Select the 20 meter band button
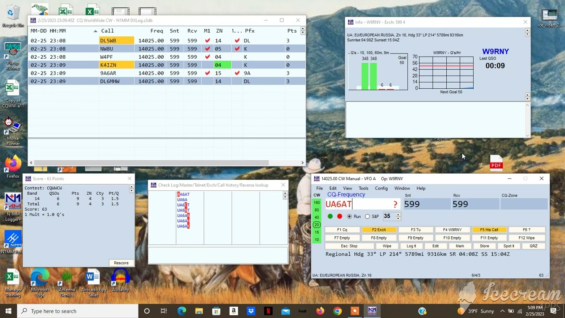This screenshot has width=565, height=318. coord(316,225)
